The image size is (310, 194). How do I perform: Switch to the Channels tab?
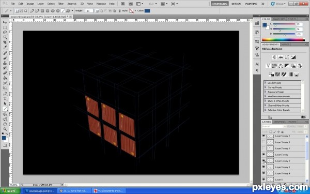coord(280,122)
